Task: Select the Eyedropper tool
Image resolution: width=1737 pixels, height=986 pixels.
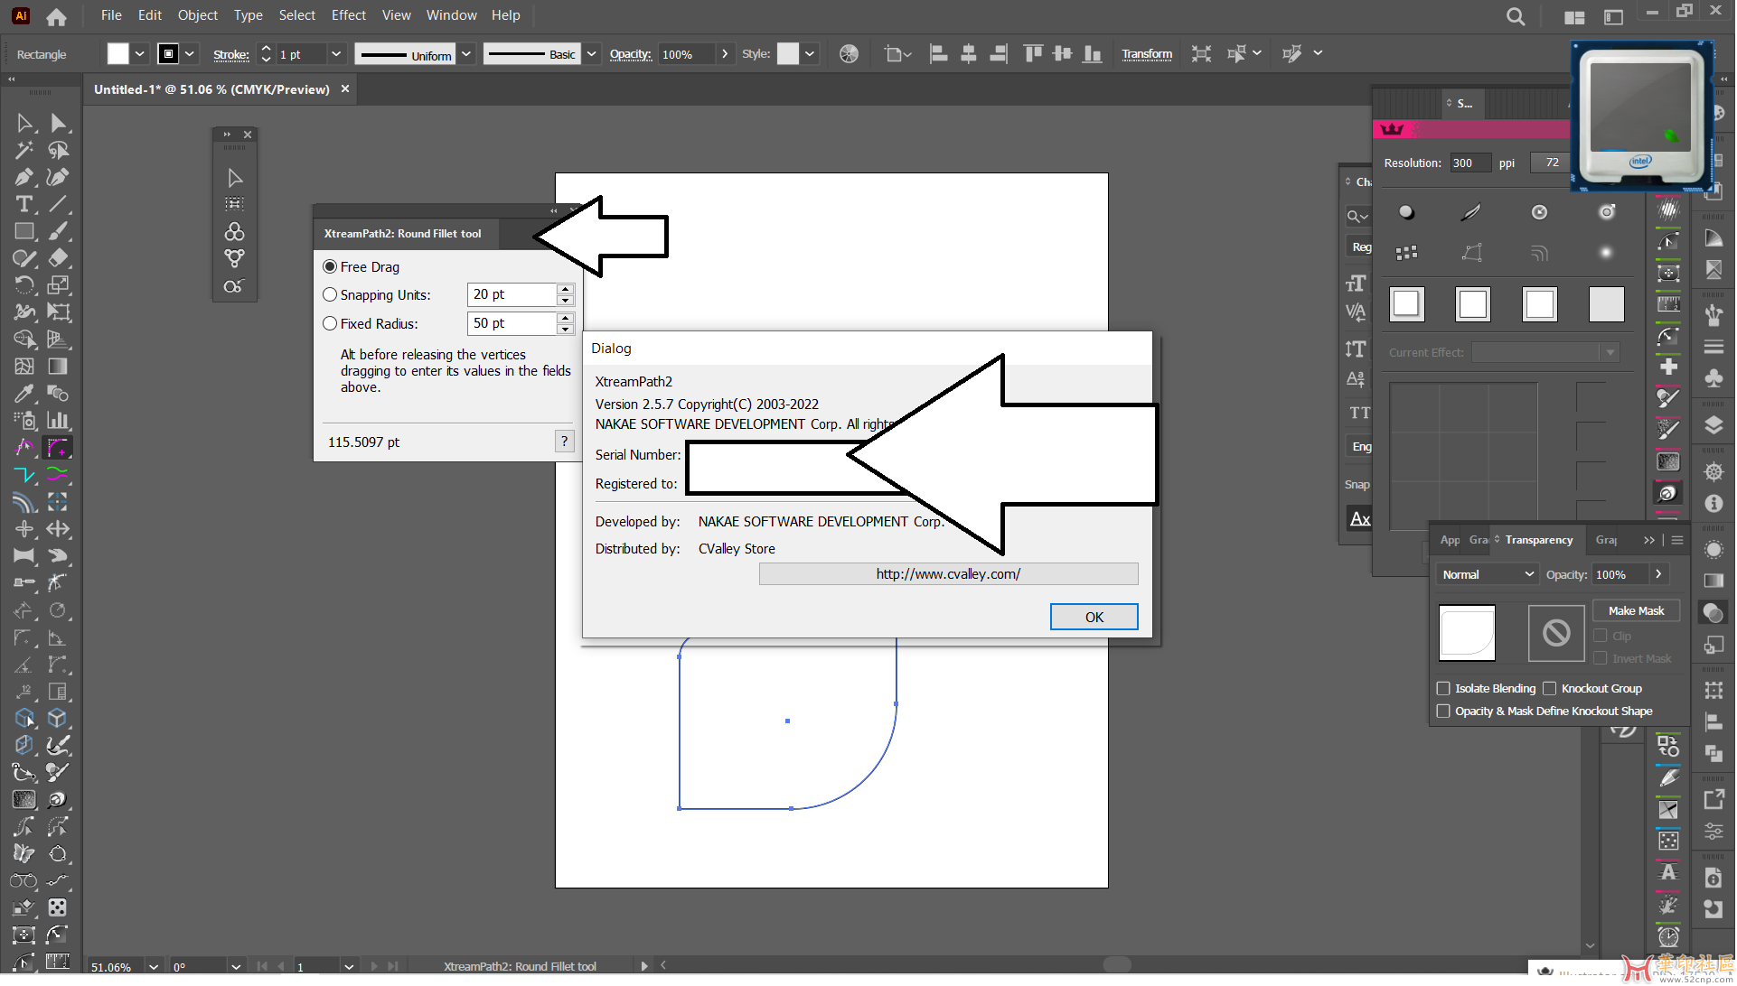Action: coord(24,394)
